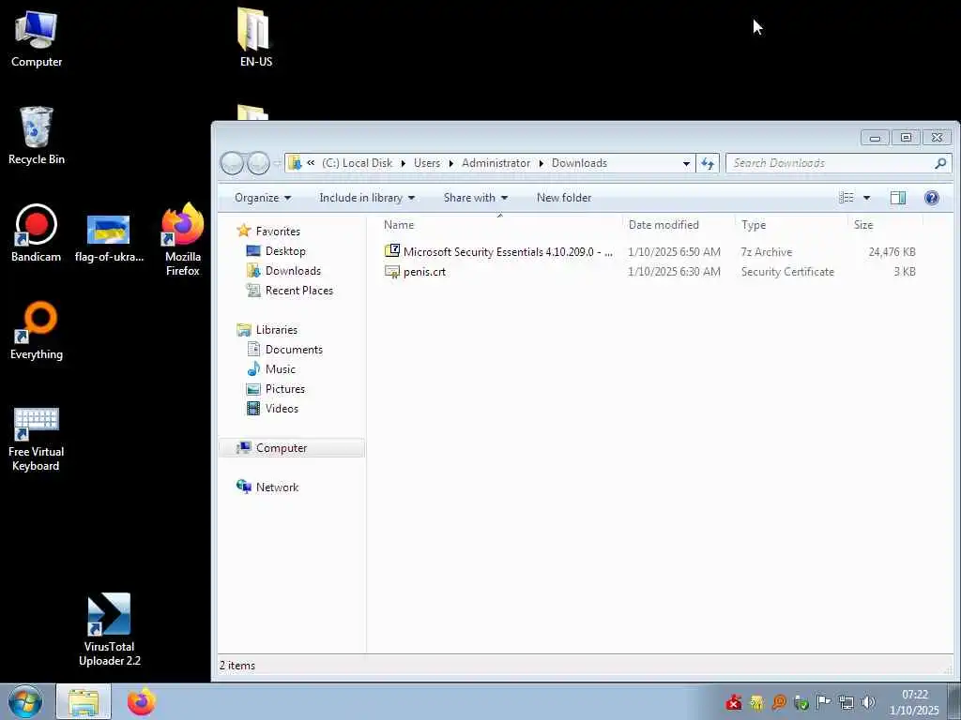Click Firefox icon in the taskbar
Image resolution: width=961 pixels, height=720 pixels.
click(142, 701)
